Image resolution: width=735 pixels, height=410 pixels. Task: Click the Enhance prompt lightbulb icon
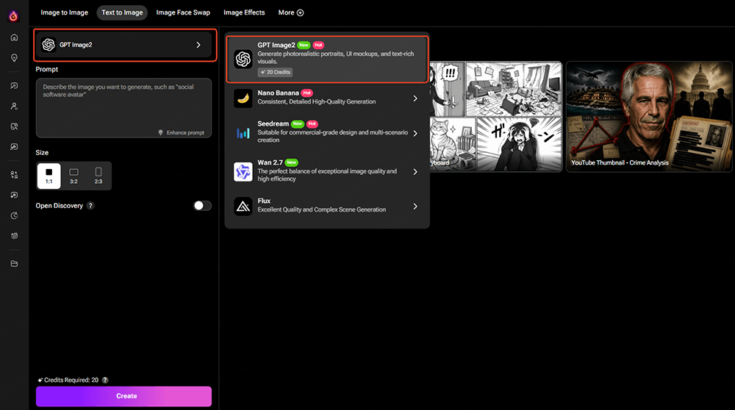[161, 132]
